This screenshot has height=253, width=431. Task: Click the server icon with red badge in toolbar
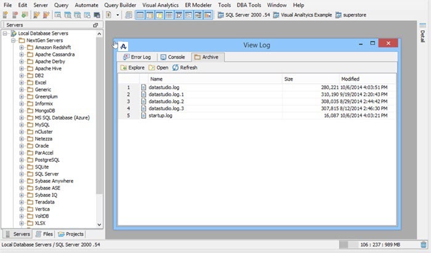[x=15, y=15]
